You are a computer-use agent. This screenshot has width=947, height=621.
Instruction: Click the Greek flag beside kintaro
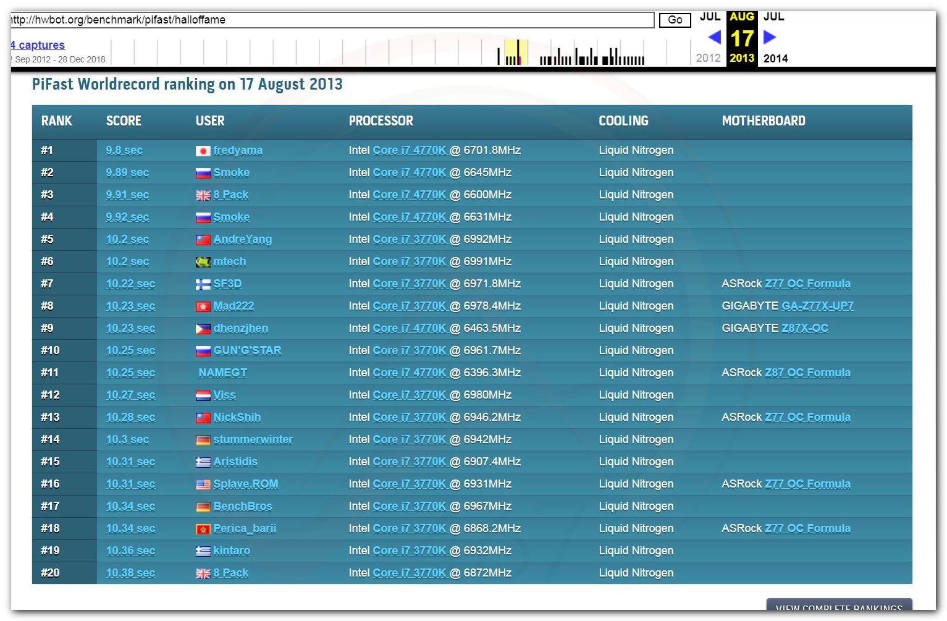203,551
